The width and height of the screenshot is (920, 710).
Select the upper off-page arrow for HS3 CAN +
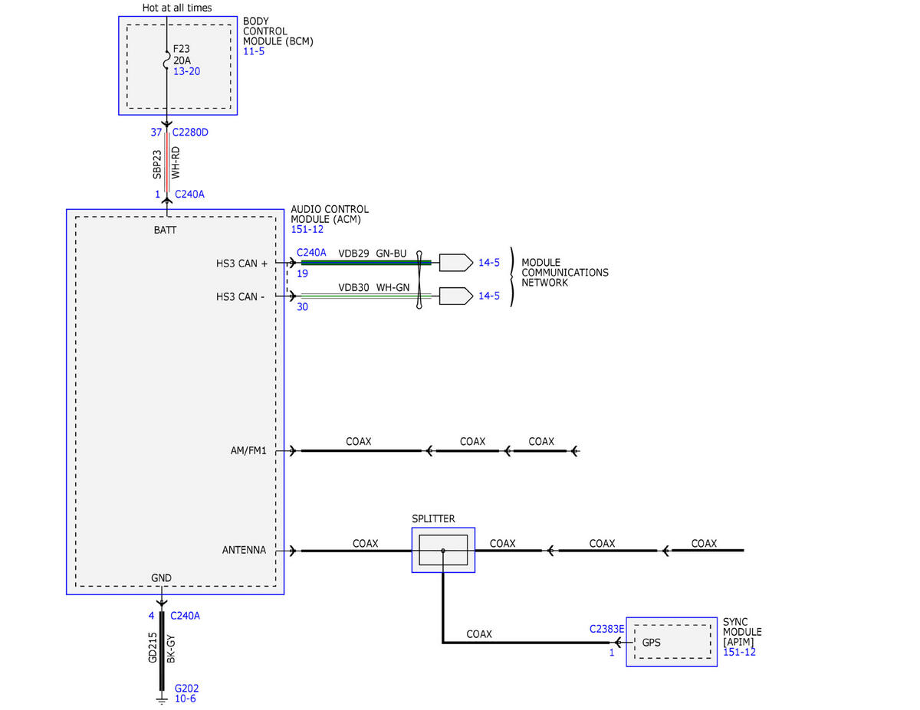coord(455,263)
